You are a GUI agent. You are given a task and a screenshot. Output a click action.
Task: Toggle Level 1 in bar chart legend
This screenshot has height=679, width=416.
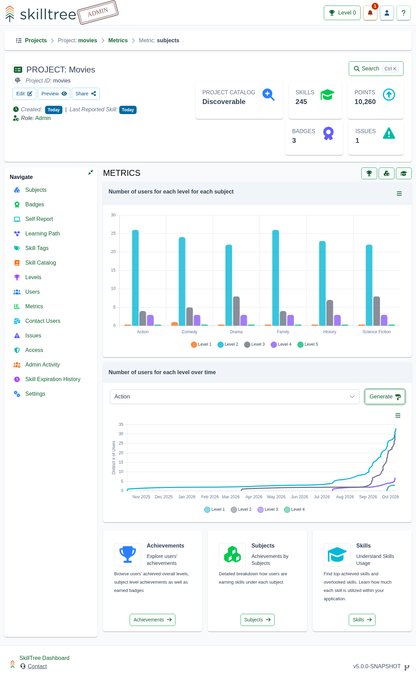tap(201, 344)
